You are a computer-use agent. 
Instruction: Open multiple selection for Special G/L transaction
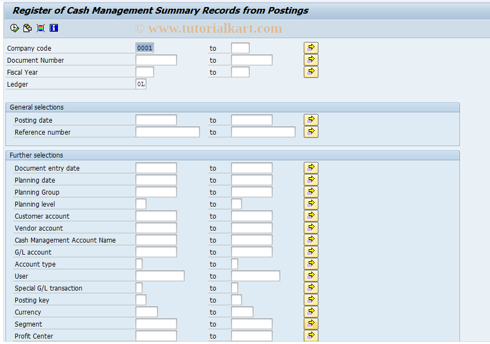coord(311,288)
